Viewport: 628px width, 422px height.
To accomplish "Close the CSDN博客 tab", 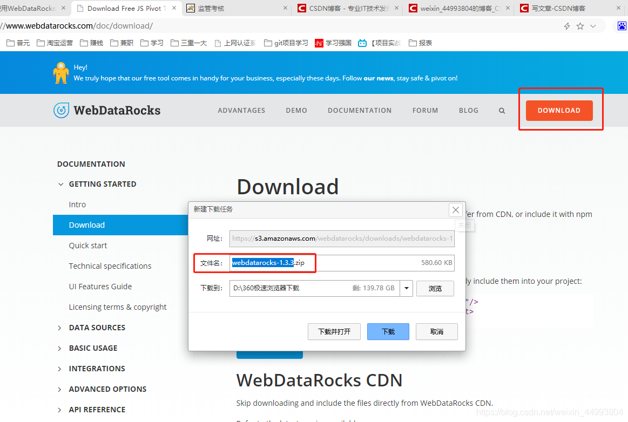I will click(396, 8).
